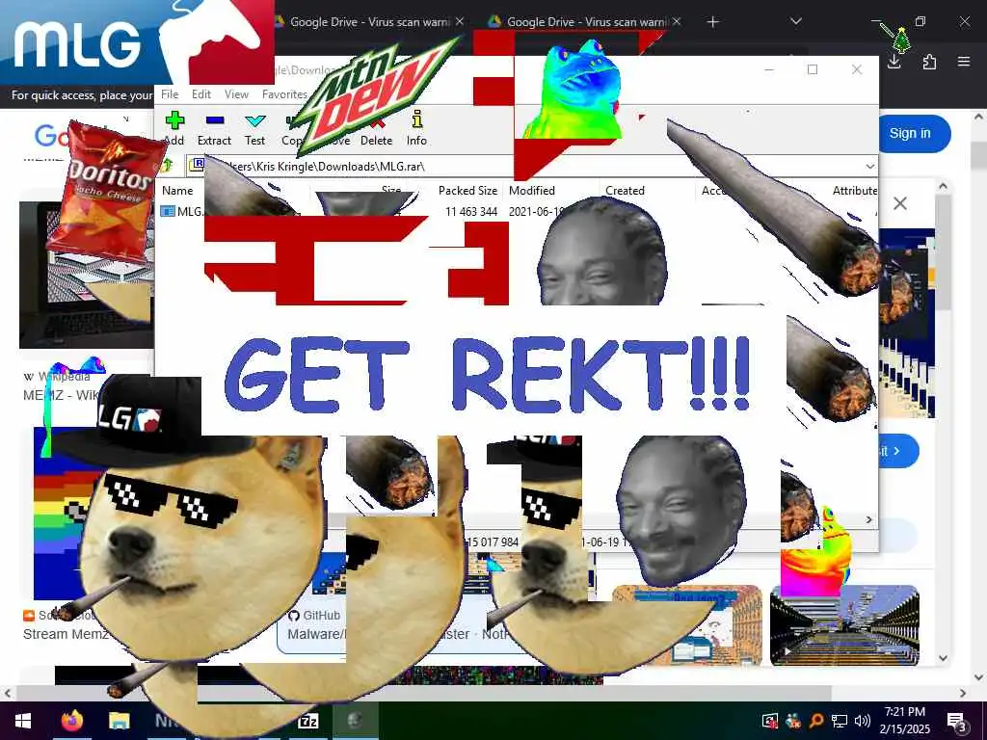987x740 pixels.
Task: Open the corridor tunnel image thumbnail
Action: [x=844, y=624]
